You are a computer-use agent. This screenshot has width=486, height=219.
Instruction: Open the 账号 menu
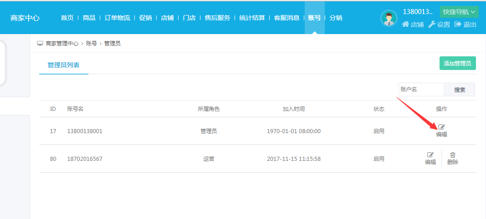[x=314, y=18]
